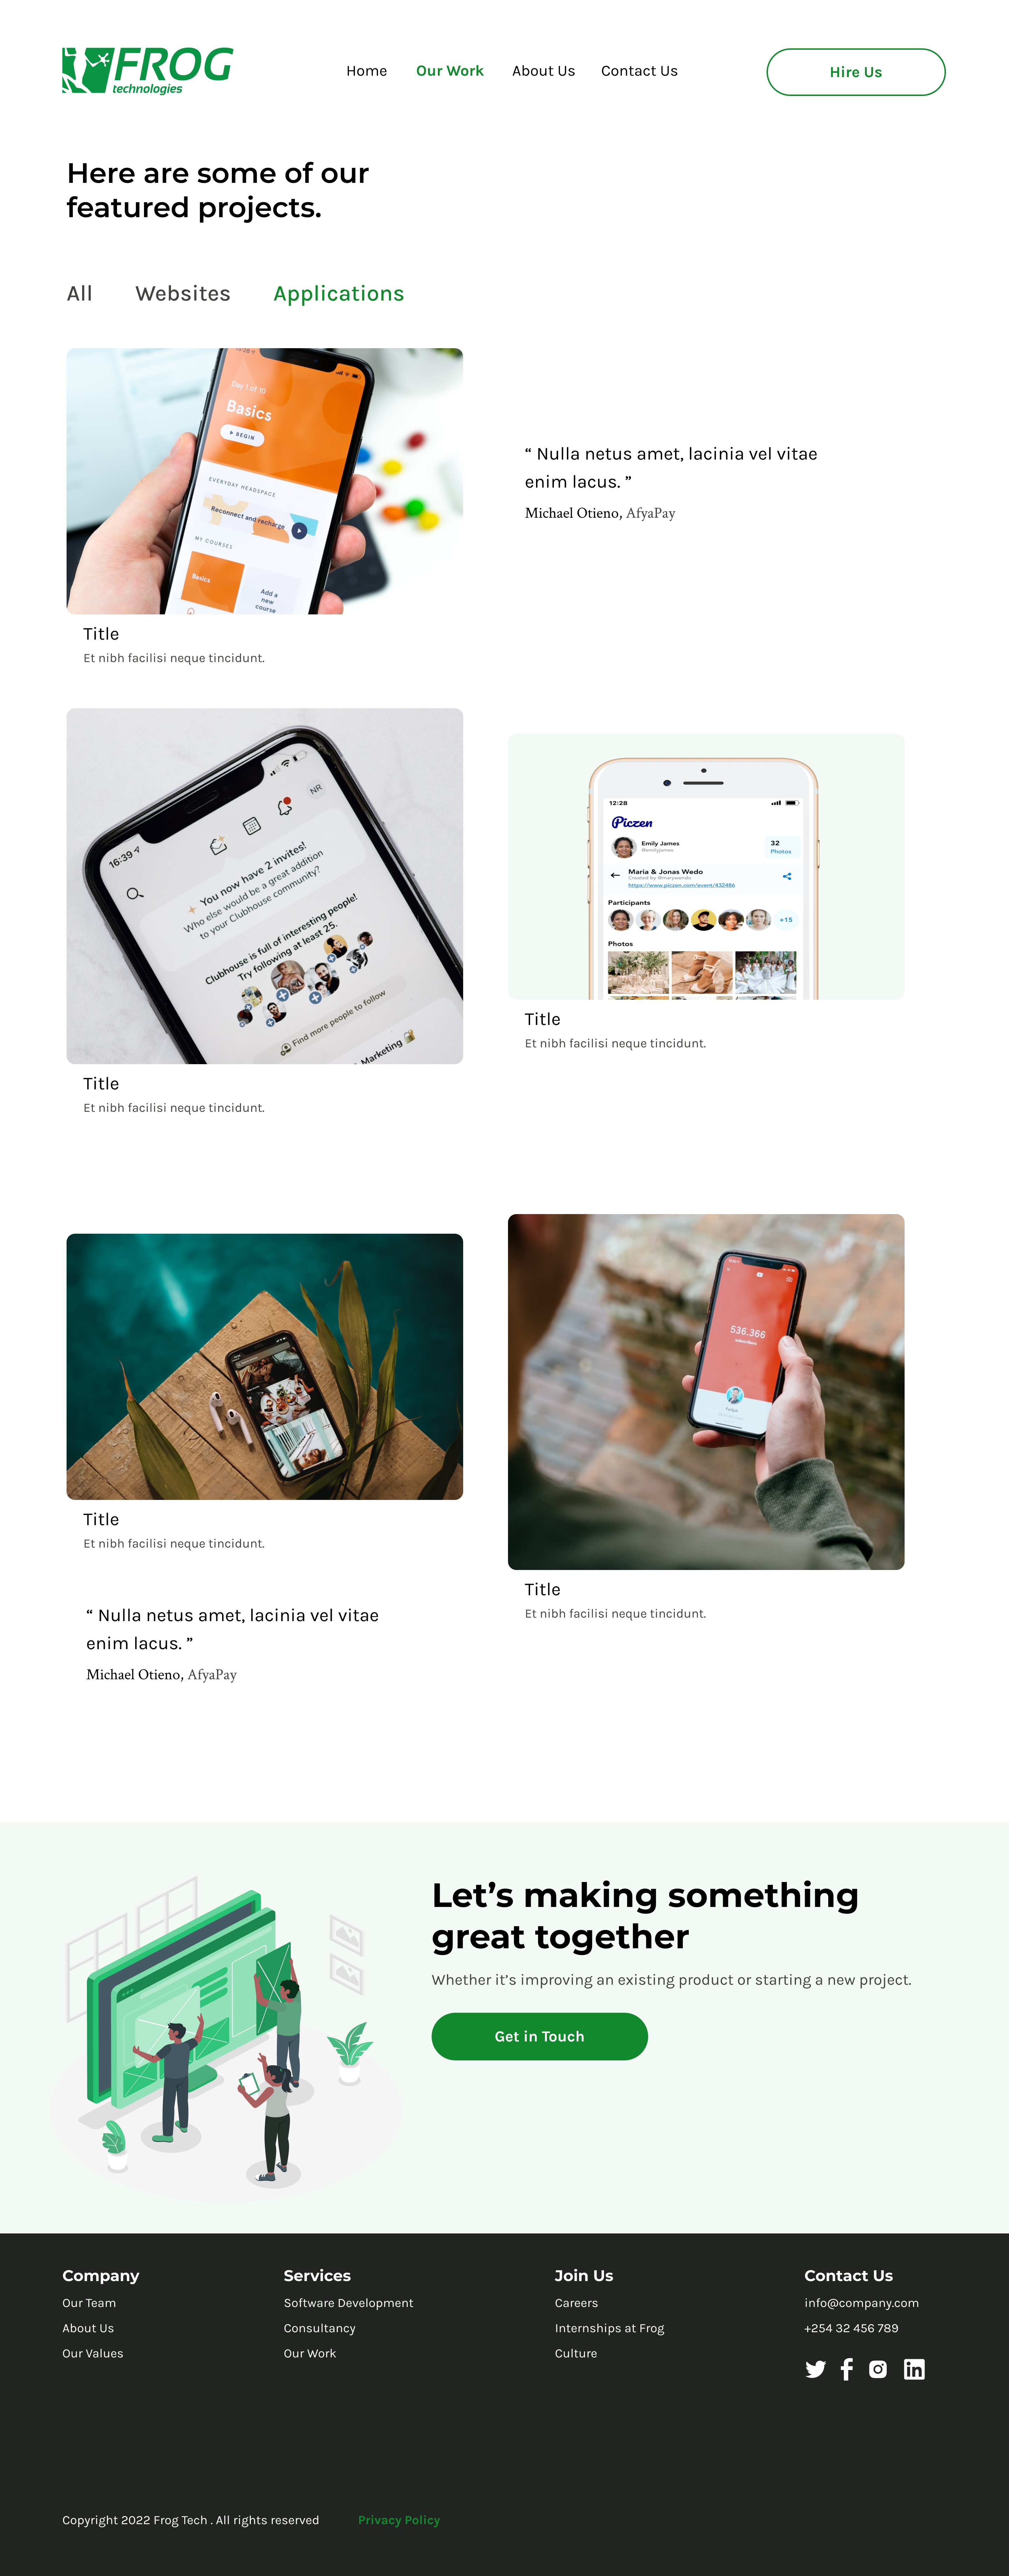The height and width of the screenshot is (2576, 1009).
Task: Click the Hire Us button
Action: [x=855, y=72]
